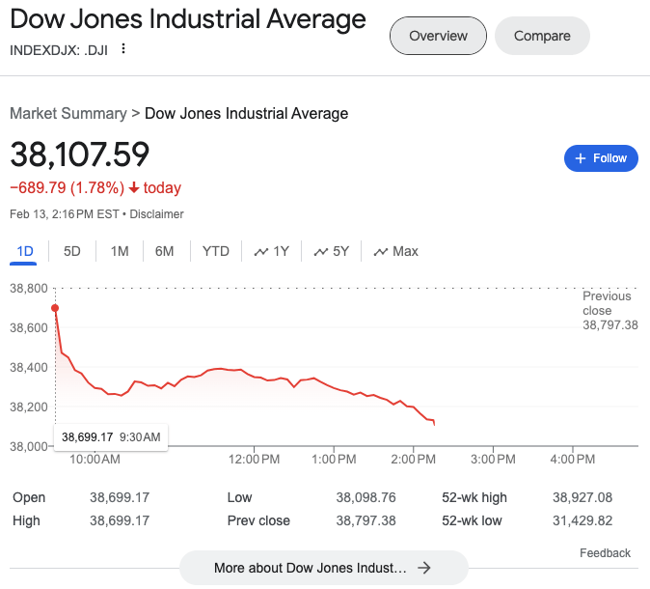Click the 1Y trend chart icon
This screenshot has width=650, height=589.
click(260, 252)
